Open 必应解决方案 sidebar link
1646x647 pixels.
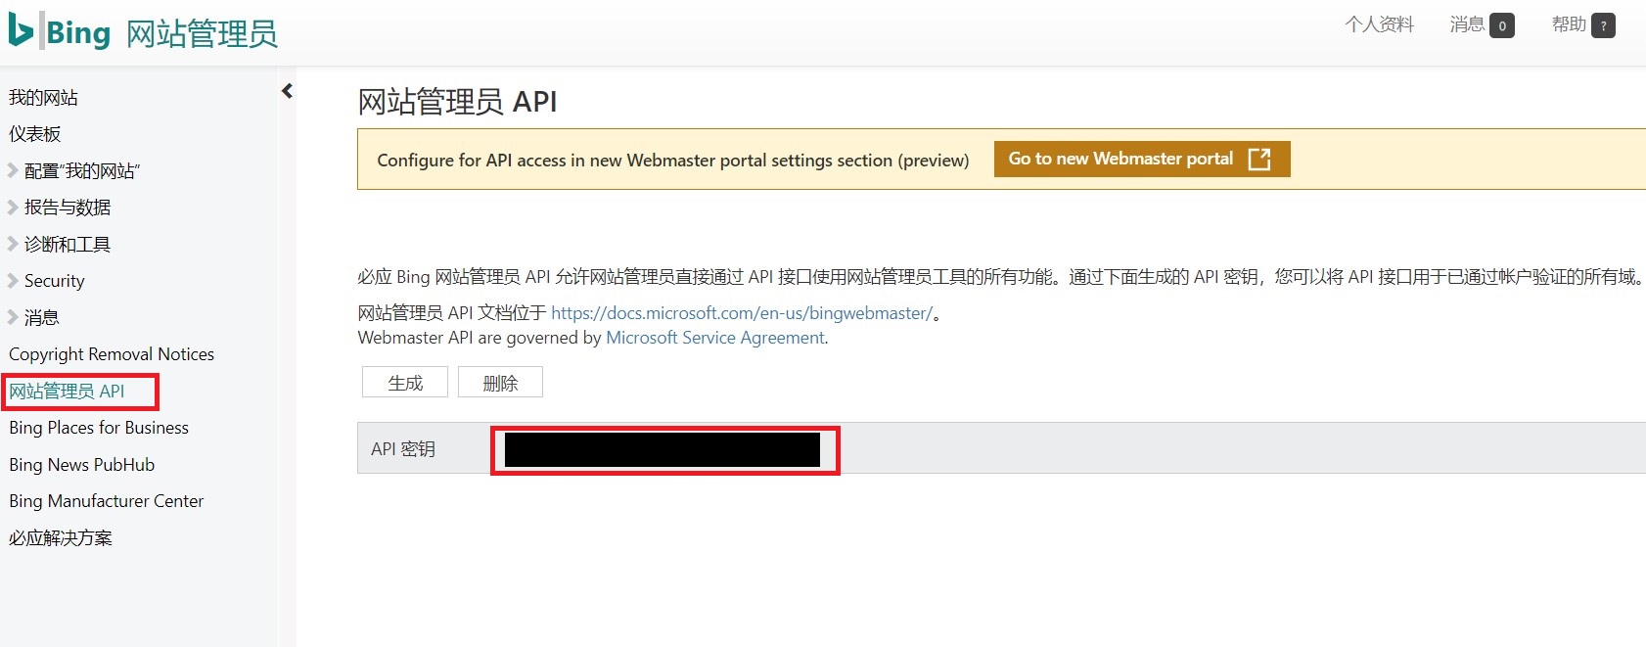tap(61, 538)
